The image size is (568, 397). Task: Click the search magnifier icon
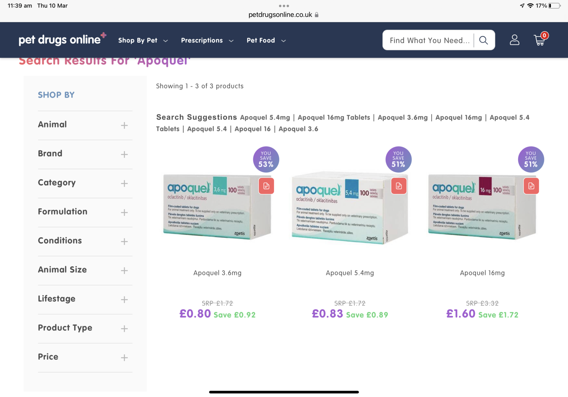pyautogui.click(x=484, y=40)
